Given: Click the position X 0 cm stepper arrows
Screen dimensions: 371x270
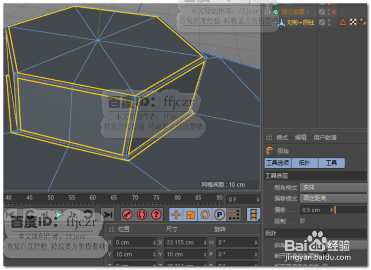Looking at the screenshot, I should [x=154, y=243].
